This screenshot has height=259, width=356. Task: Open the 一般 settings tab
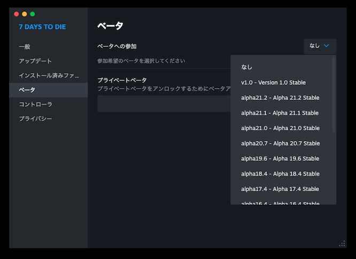(x=25, y=47)
